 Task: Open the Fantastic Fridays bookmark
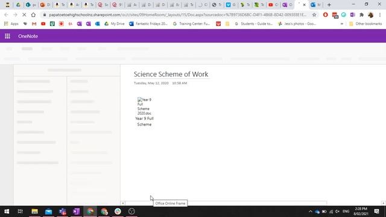(x=148, y=24)
